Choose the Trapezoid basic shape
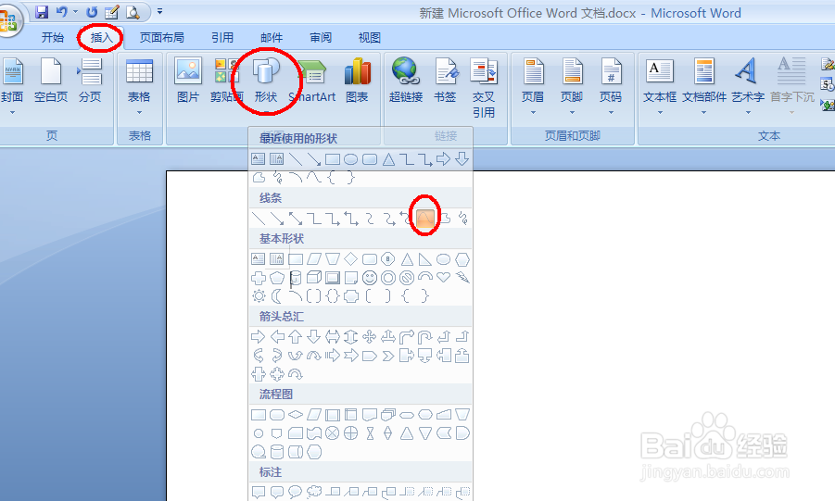Screen dimensions: 835x501 pos(333,259)
